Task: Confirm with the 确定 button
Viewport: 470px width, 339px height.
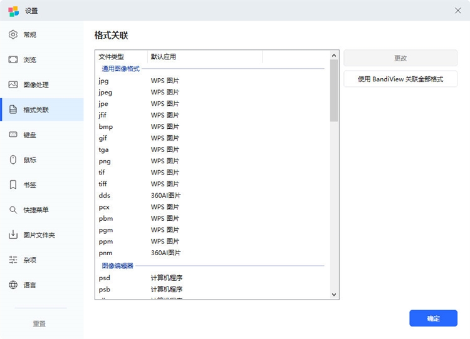Action: coord(433,318)
